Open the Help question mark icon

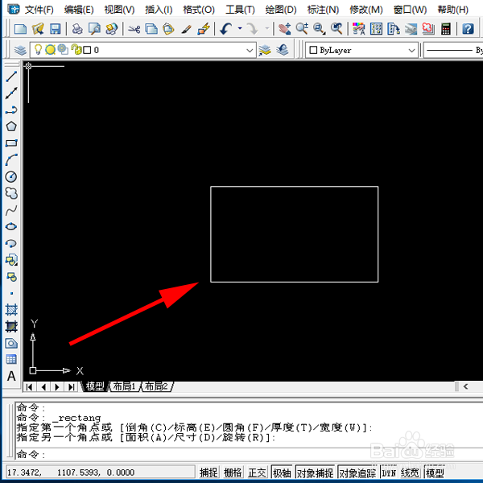click(468, 29)
